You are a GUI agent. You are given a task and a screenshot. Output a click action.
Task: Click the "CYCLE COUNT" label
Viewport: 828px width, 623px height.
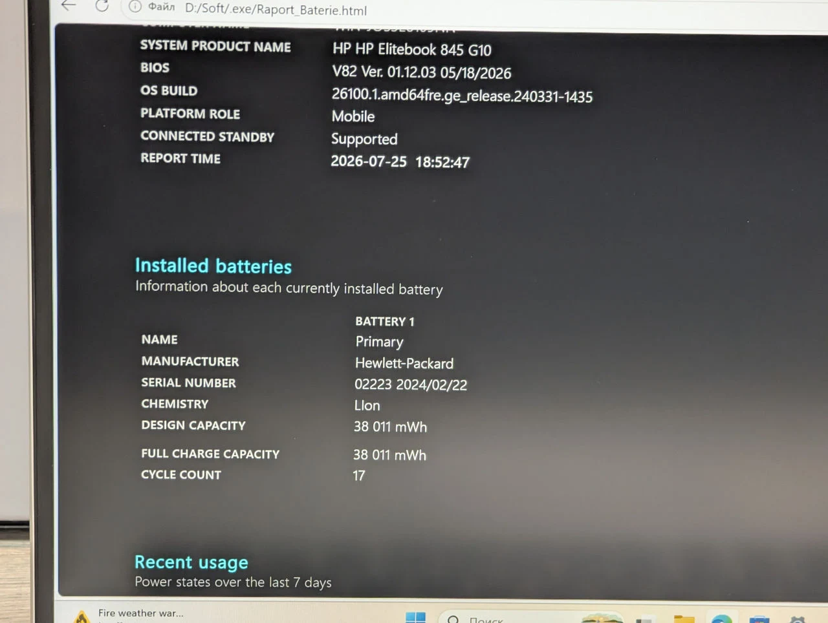point(181,475)
